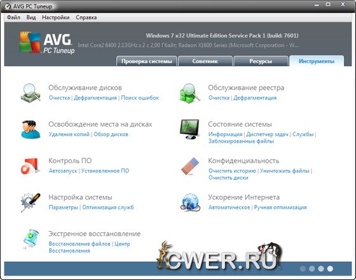Click the Конфиденциальность heading
Screen dimensions: 356x280
pyautogui.click(x=243, y=160)
